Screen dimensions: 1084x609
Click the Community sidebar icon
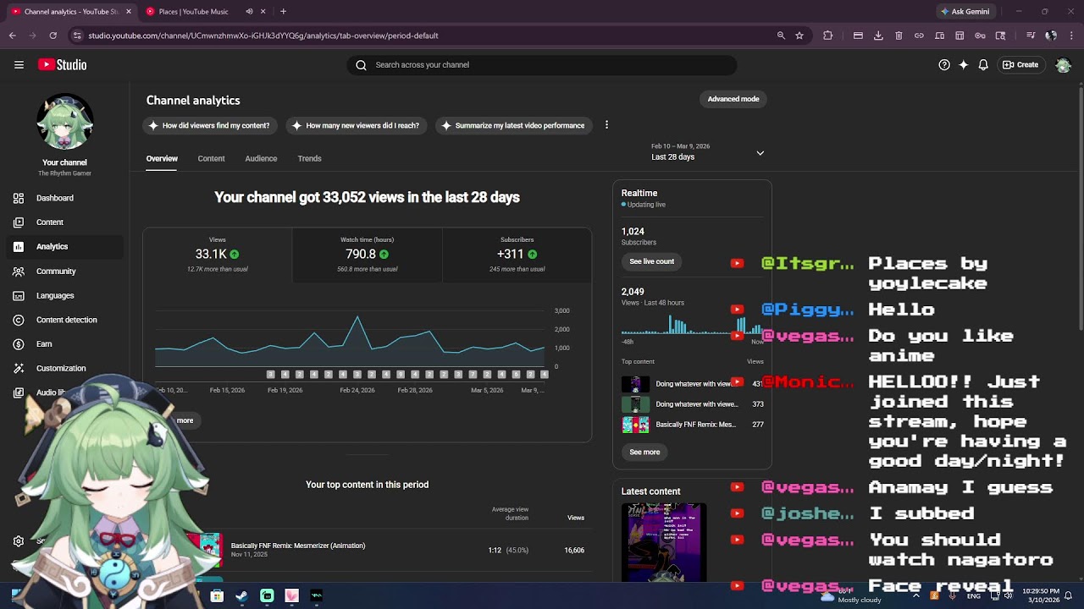19,272
